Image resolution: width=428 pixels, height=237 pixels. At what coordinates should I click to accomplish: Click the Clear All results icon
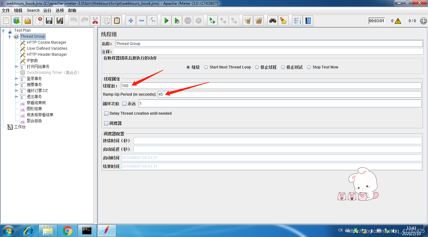pos(259,21)
